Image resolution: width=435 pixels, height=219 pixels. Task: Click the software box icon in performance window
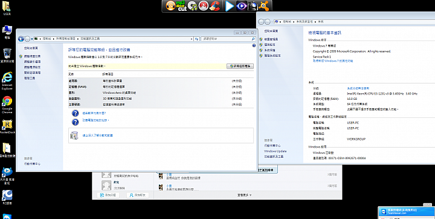click(x=74, y=136)
